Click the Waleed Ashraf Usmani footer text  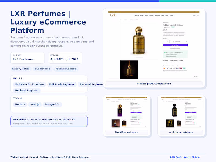coord(50,157)
